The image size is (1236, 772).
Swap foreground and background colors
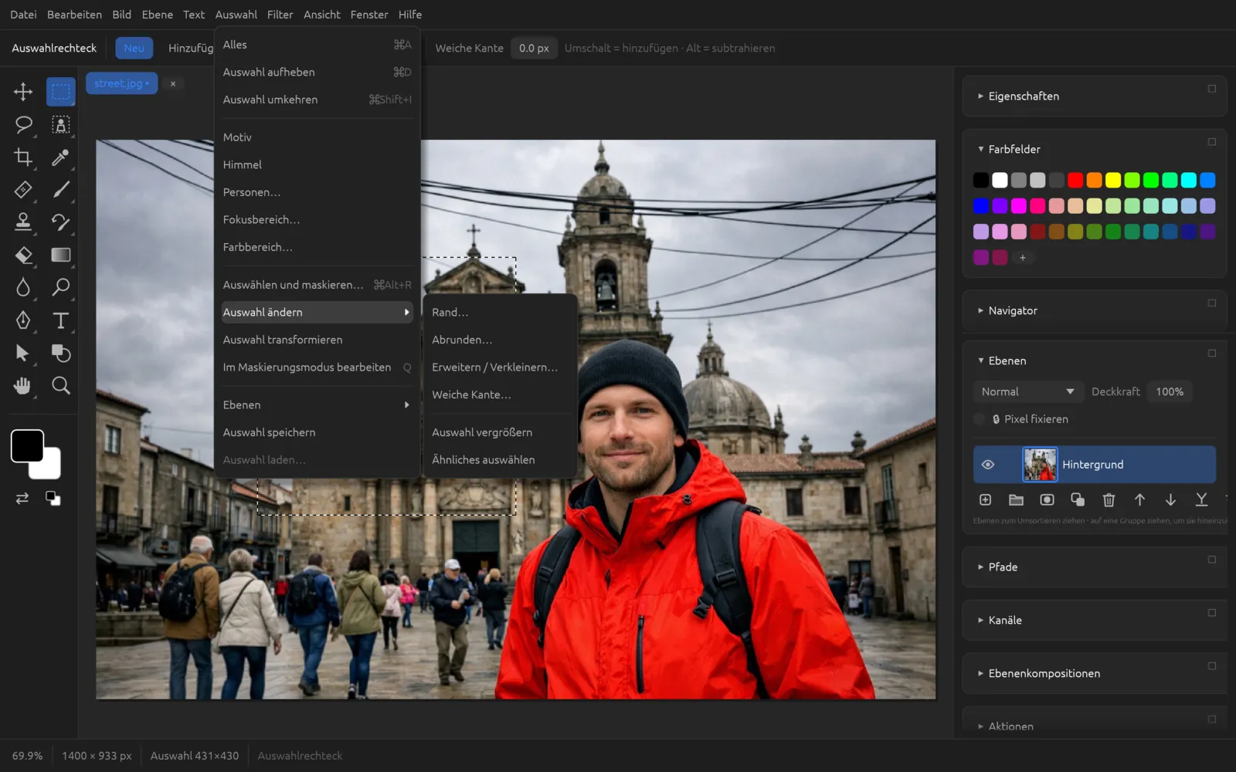[x=22, y=499]
